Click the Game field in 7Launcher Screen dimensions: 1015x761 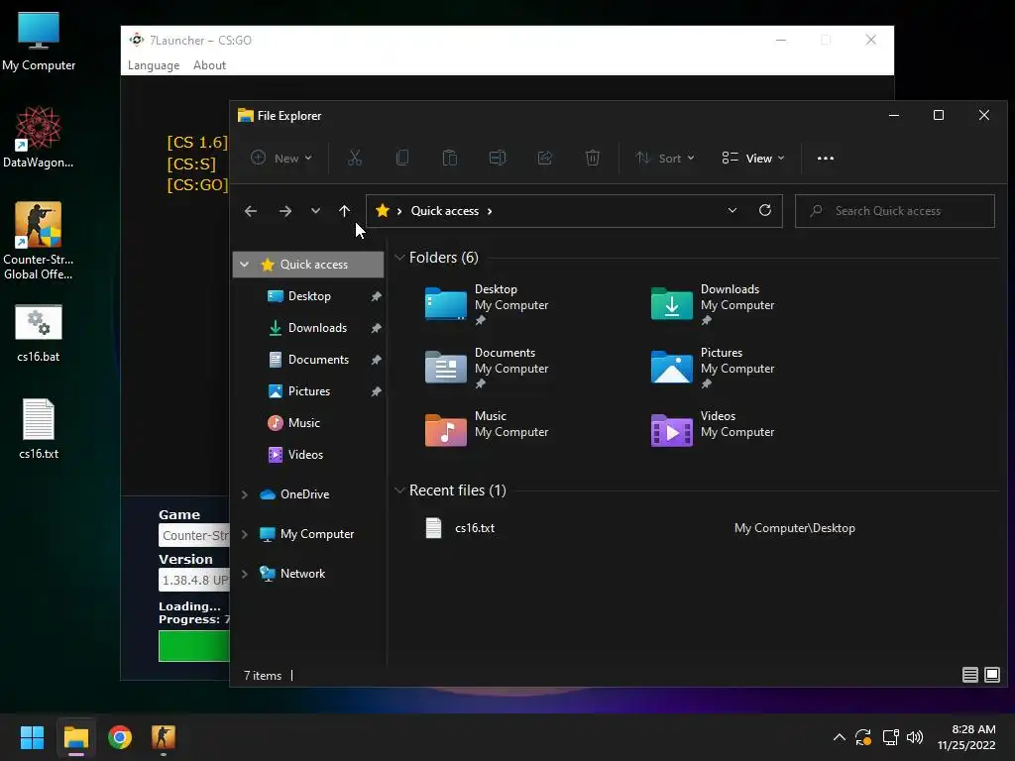click(193, 535)
